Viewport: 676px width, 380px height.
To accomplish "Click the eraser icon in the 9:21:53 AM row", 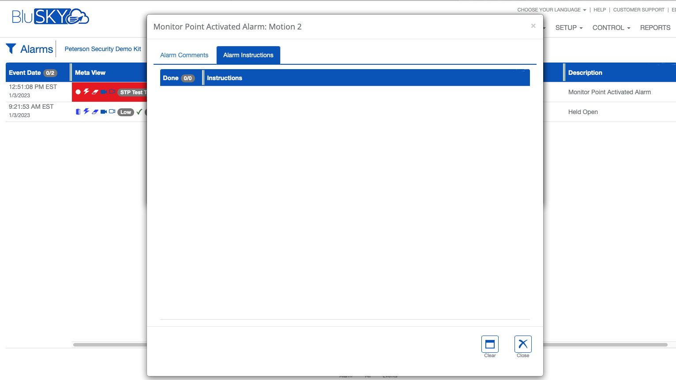I will (x=95, y=112).
